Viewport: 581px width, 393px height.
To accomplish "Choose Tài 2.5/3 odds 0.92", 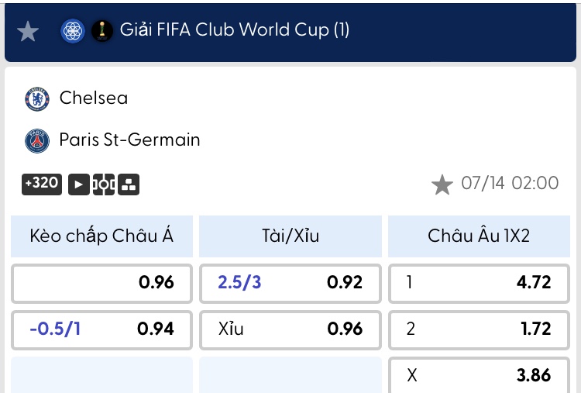I will pyautogui.click(x=290, y=283).
